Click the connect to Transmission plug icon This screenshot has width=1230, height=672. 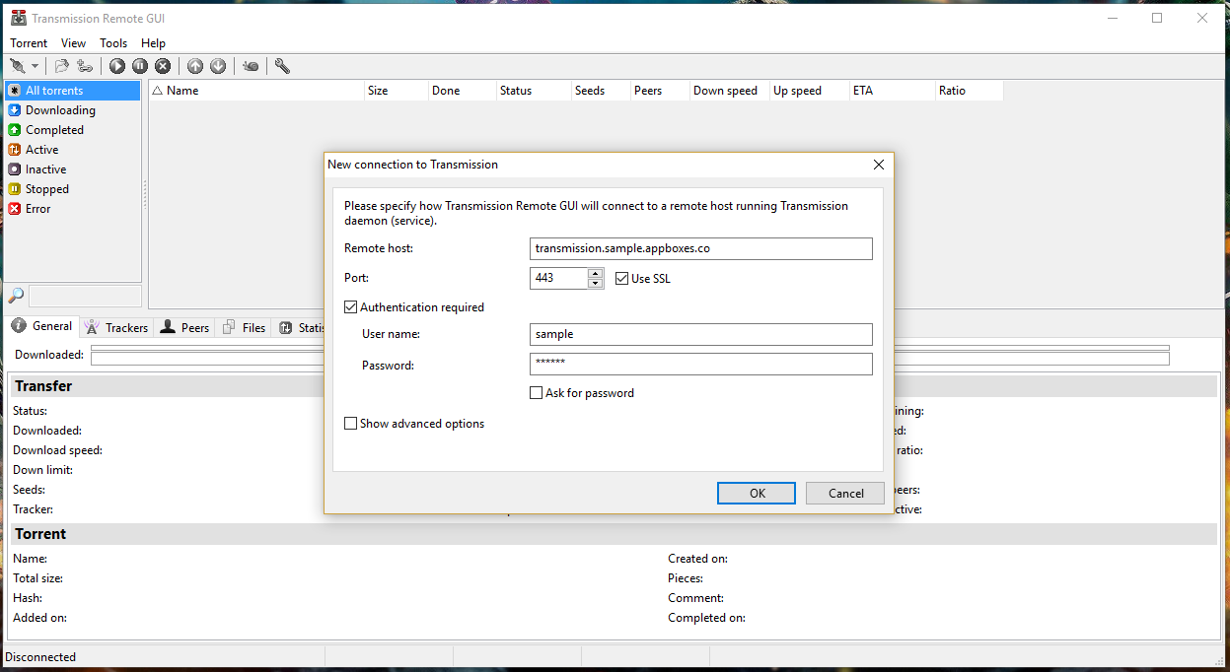click(17, 66)
